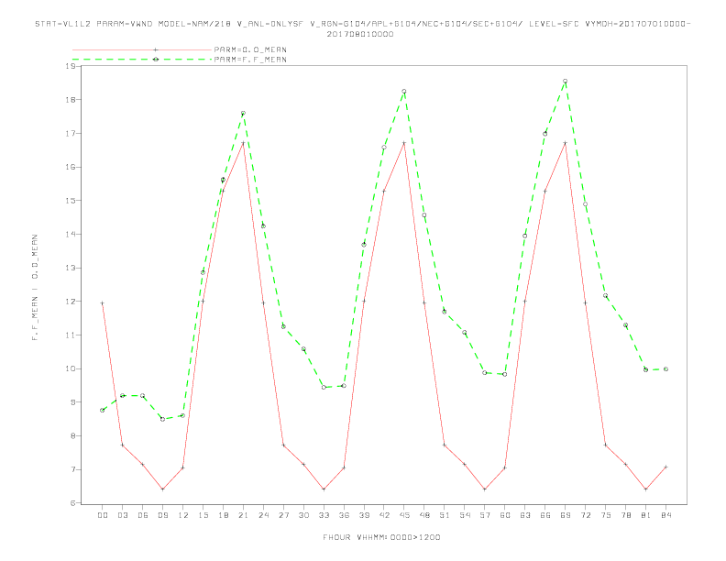726x561 pixels.
Task: Click the red legend line sample
Action: coord(142,49)
